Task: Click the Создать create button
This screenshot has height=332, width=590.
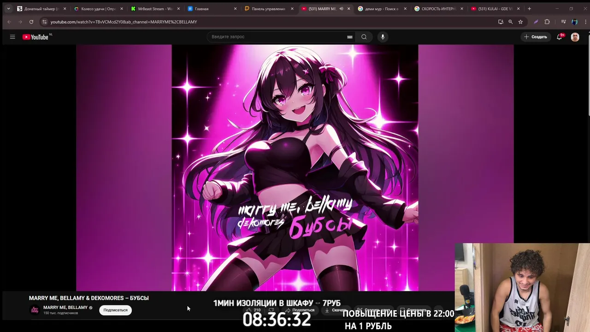Action: coord(535,37)
